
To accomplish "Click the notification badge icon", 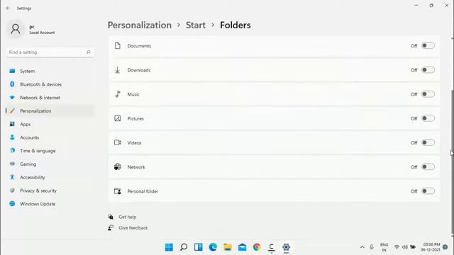I will point(445,247).
